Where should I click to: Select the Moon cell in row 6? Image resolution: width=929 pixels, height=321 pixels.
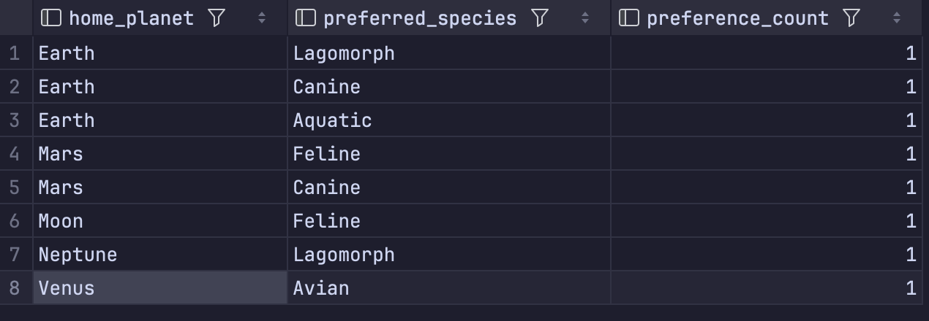[x=160, y=221]
